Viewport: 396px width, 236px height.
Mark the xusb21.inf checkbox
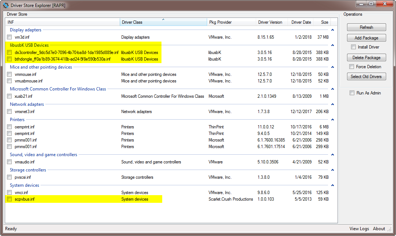coord(9,96)
